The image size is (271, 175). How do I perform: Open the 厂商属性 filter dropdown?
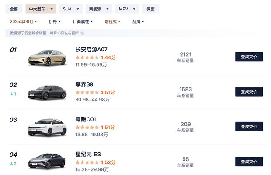point(83,21)
